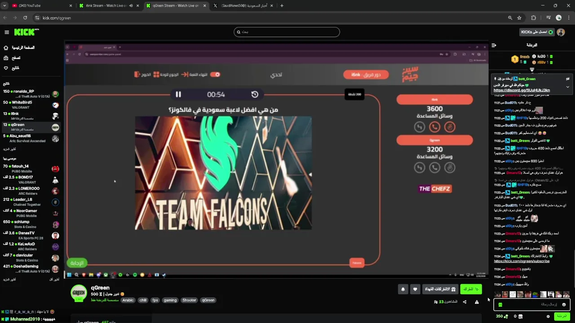Focus the Kick search box
Image resolution: width=575 pixels, height=323 pixels.
point(287,32)
